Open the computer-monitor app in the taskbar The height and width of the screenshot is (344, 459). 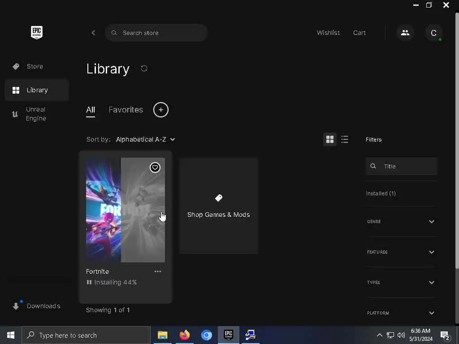(x=250, y=335)
